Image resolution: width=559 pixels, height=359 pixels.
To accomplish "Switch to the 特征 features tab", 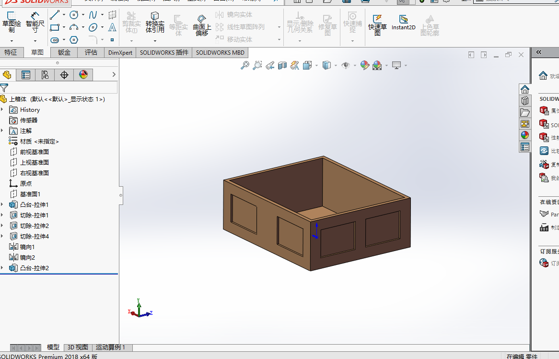I will point(11,52).
